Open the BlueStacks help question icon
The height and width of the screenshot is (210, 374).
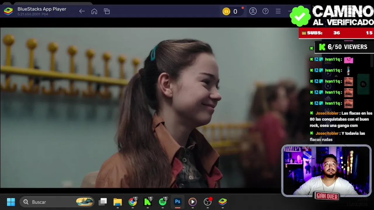[x=265, y=11]
